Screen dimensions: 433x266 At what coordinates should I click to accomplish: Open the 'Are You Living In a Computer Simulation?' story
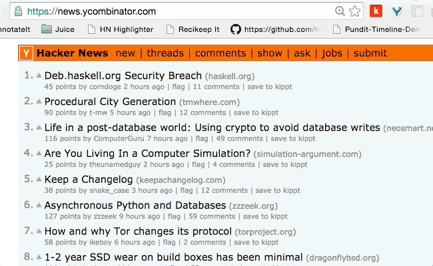click(x=147, y=154)
